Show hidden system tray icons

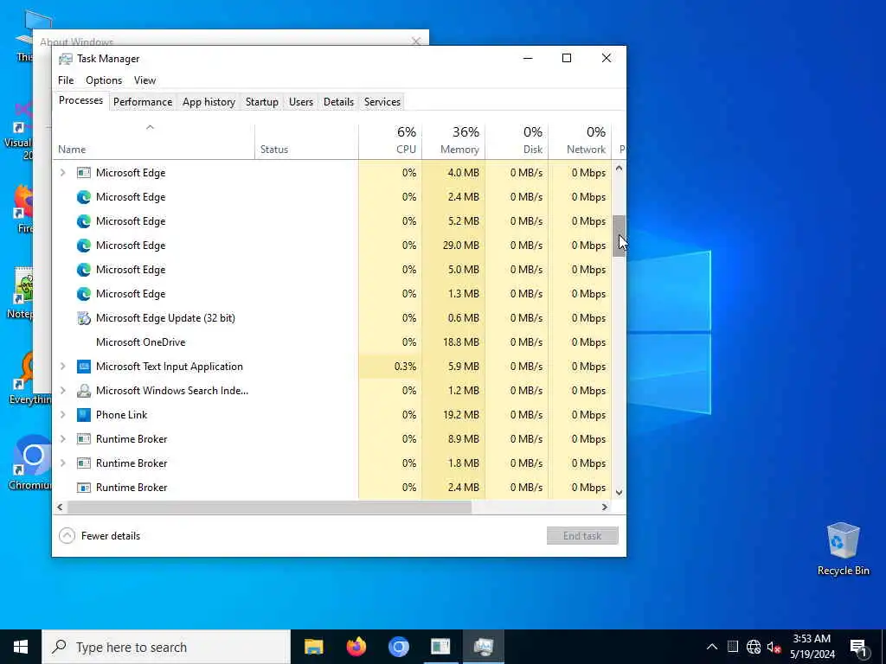(712, 647)
